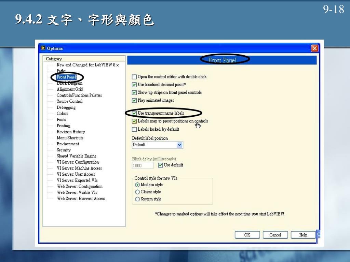Open Block Diagram category
Image resolution: width=350 pixels, height=262 pixels.
(69, 83)
